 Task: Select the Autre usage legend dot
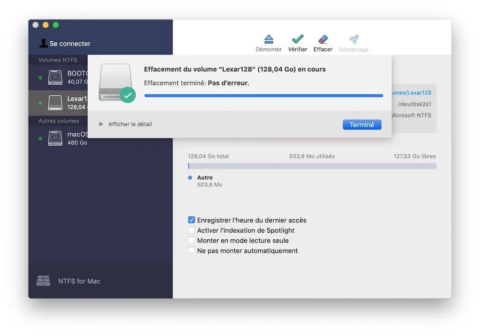pos(190,177)
